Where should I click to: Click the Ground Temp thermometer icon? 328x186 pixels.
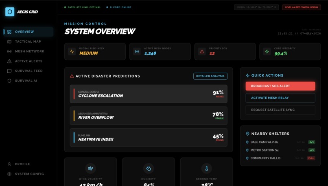point(206,168)
